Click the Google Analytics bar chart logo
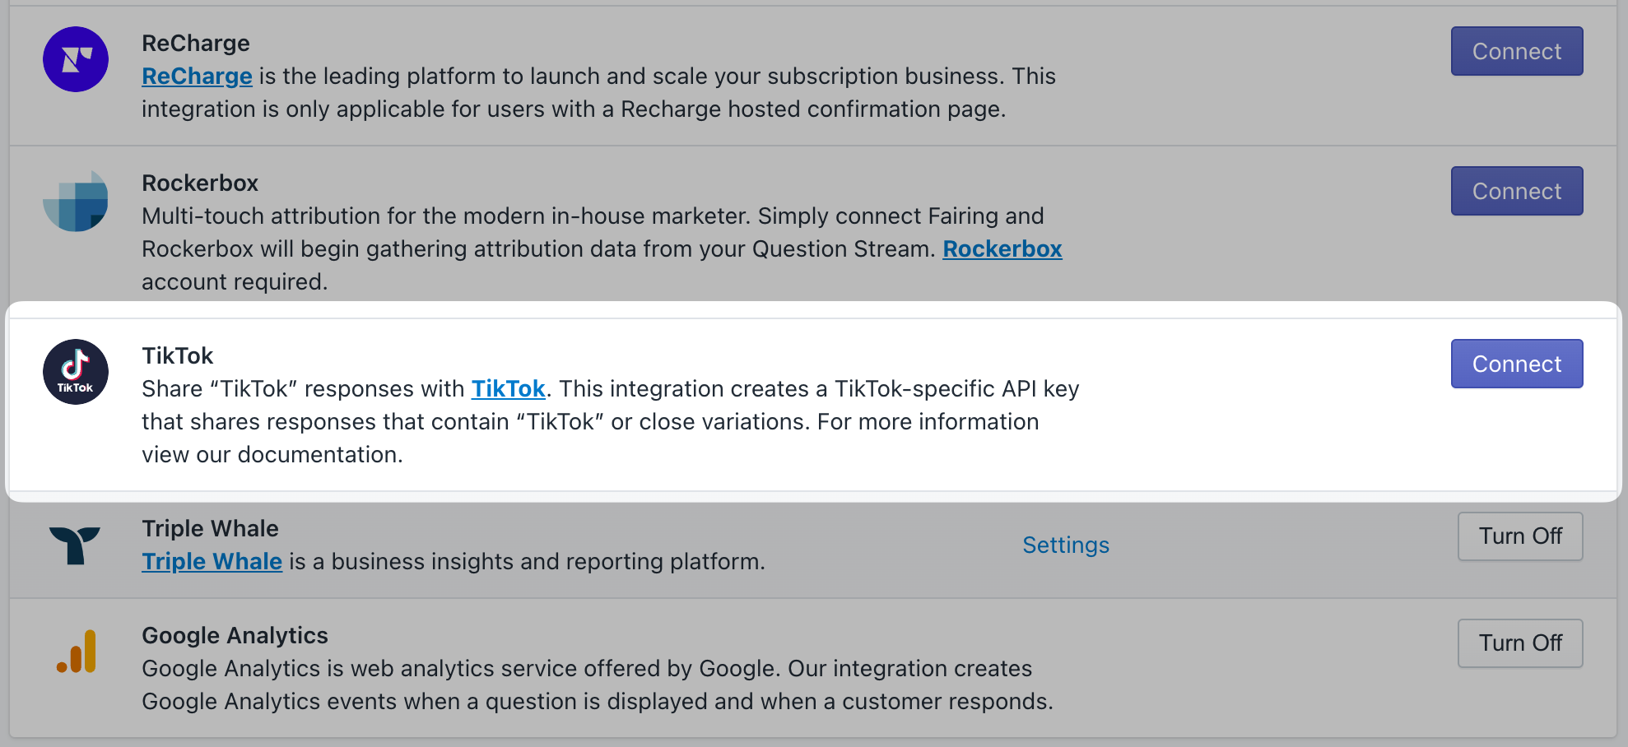 77,652
